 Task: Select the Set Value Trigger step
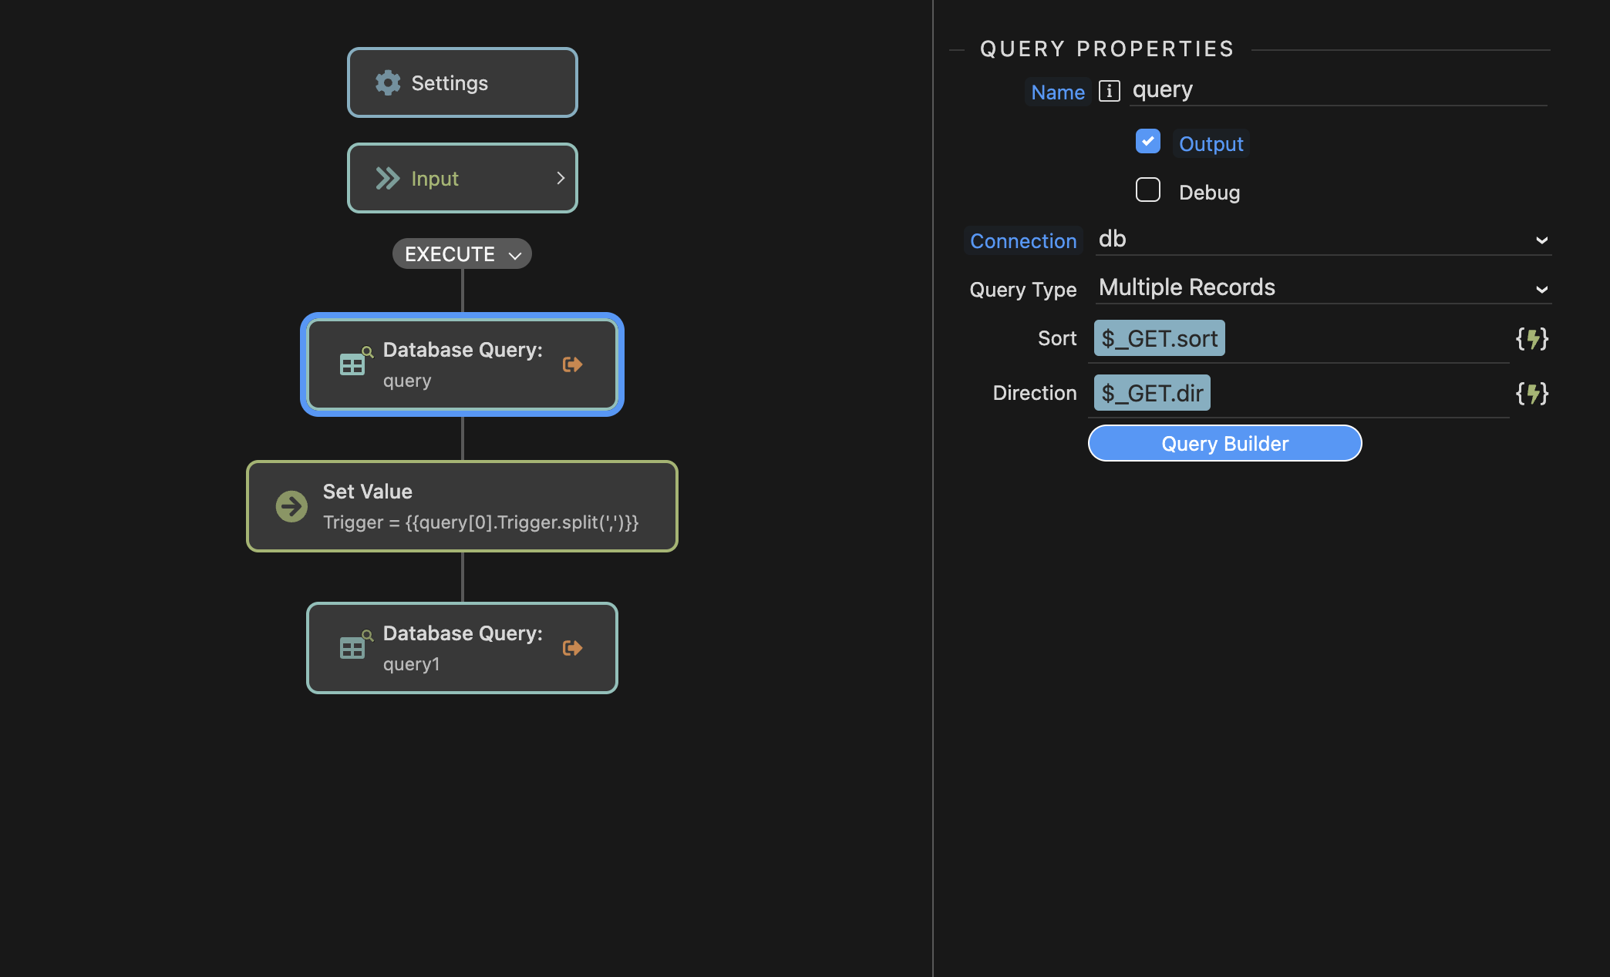[x=462, y=506]
